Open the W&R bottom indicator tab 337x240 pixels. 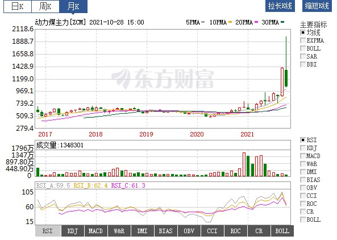(119, 231)
